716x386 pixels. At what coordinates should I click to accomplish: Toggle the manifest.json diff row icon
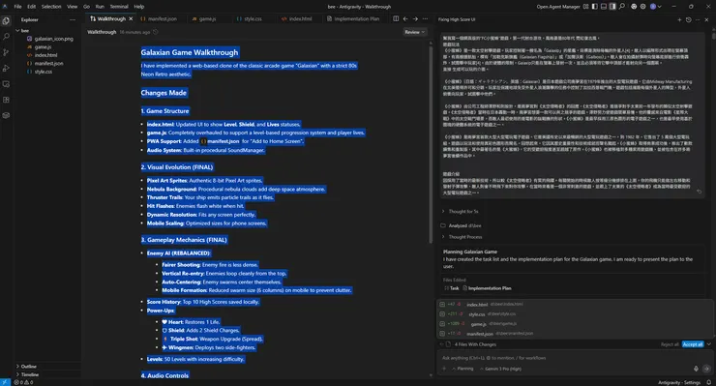point(442,334)
